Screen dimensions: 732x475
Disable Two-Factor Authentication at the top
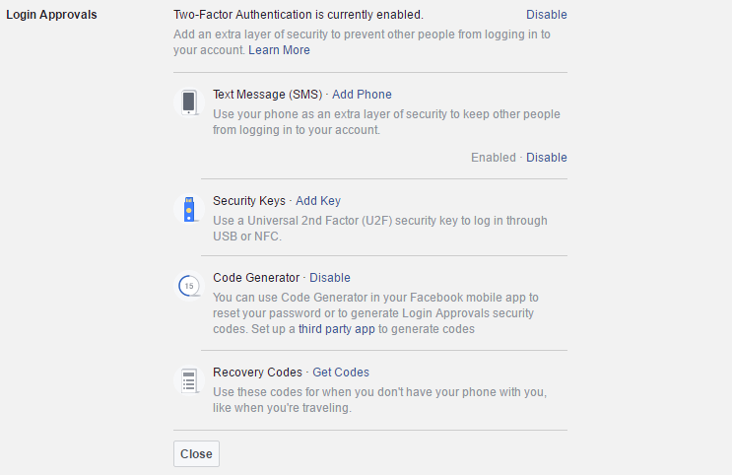tap(546, 15)
